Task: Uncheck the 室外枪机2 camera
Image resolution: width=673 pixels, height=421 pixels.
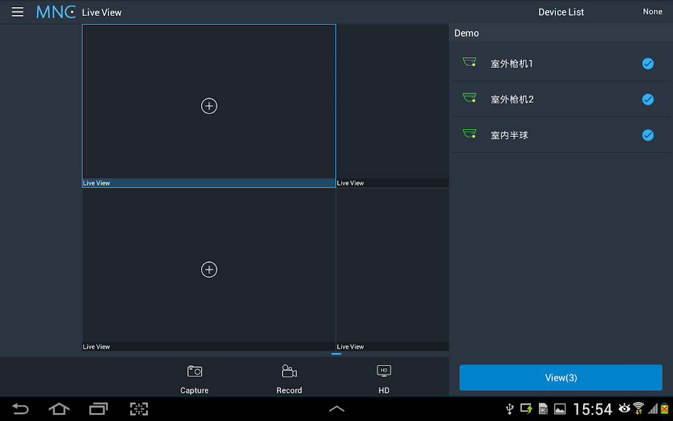Action: 647,99
